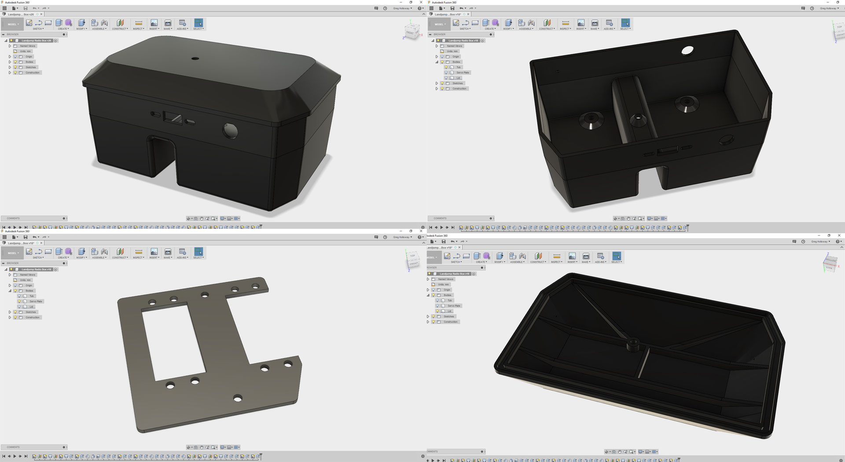The image size is (845, 462).
Task: Click Create Sketch icon in v26 closed-box window
Action: click(29, 23)
